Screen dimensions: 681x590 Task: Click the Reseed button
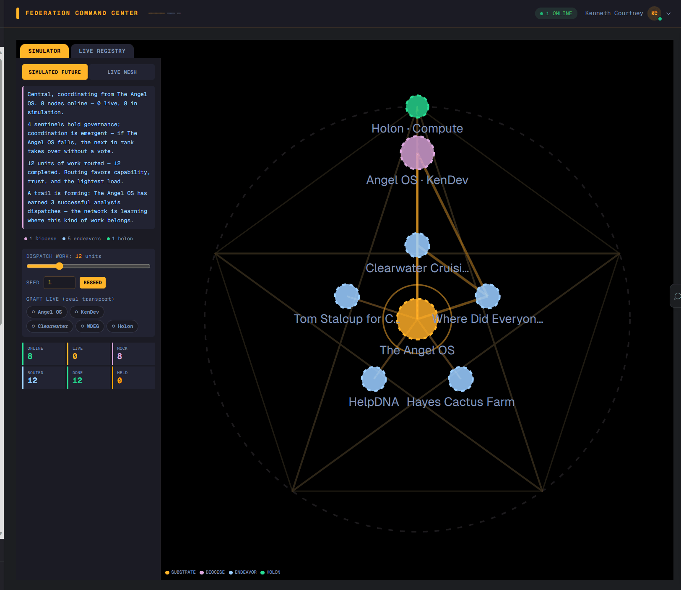93,283
